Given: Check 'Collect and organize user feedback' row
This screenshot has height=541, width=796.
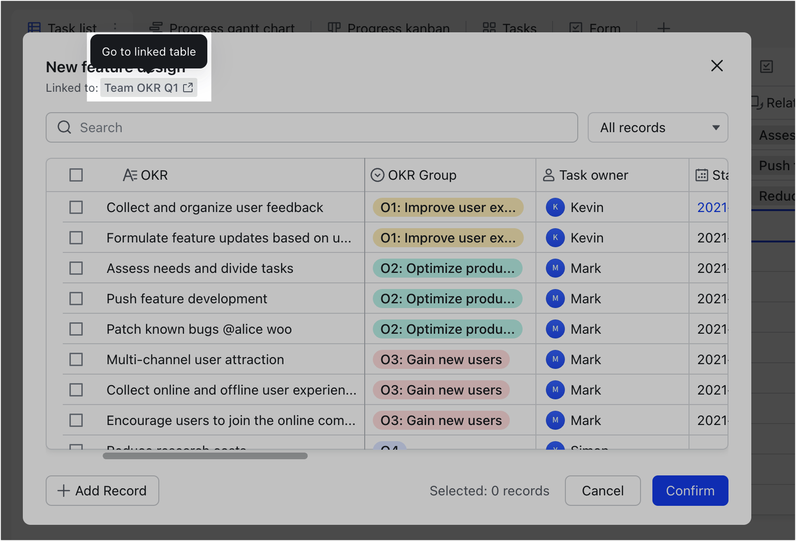Looking at the screenshot, I should (x=76, y=207).
